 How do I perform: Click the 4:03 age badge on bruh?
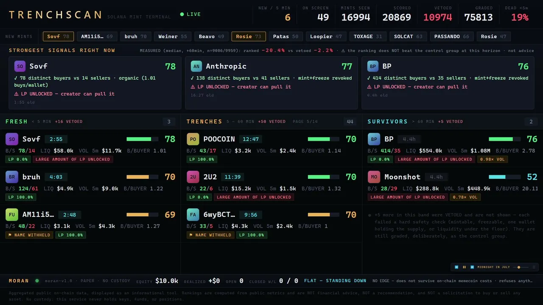tap(56, 177)
